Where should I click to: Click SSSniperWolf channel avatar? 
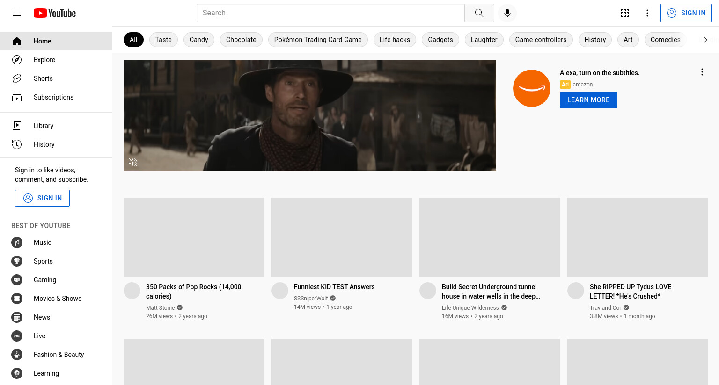point(280,291)
